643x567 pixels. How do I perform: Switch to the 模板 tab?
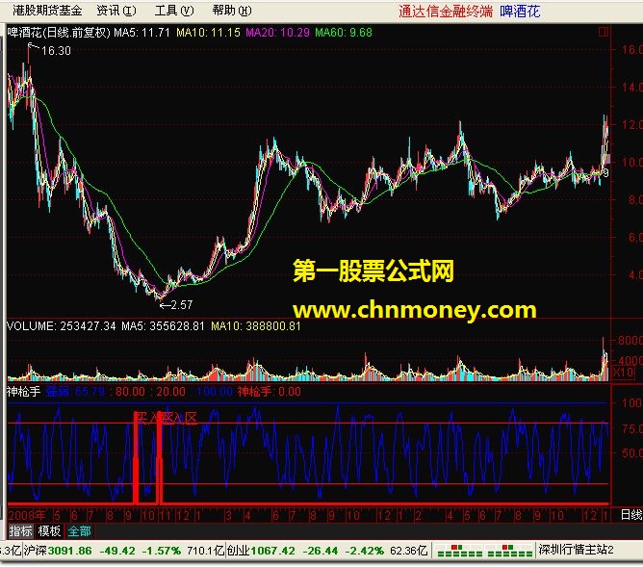pos(49,531)
